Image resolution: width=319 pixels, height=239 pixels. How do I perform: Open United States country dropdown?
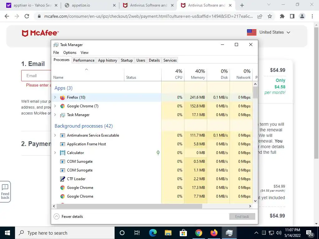[269, 32]
